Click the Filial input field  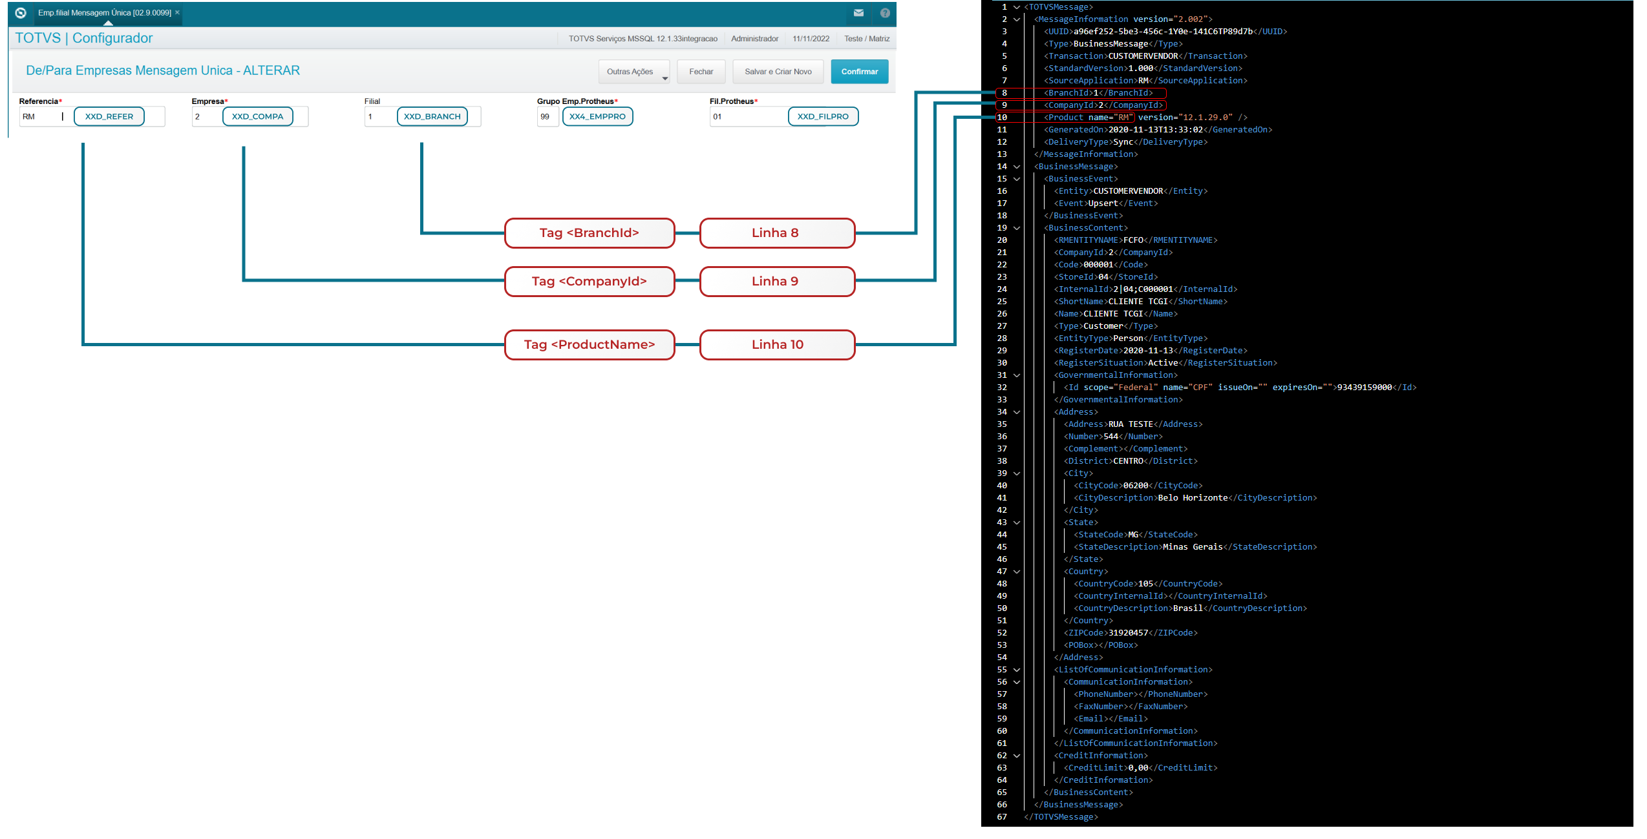tap(379, 117)
